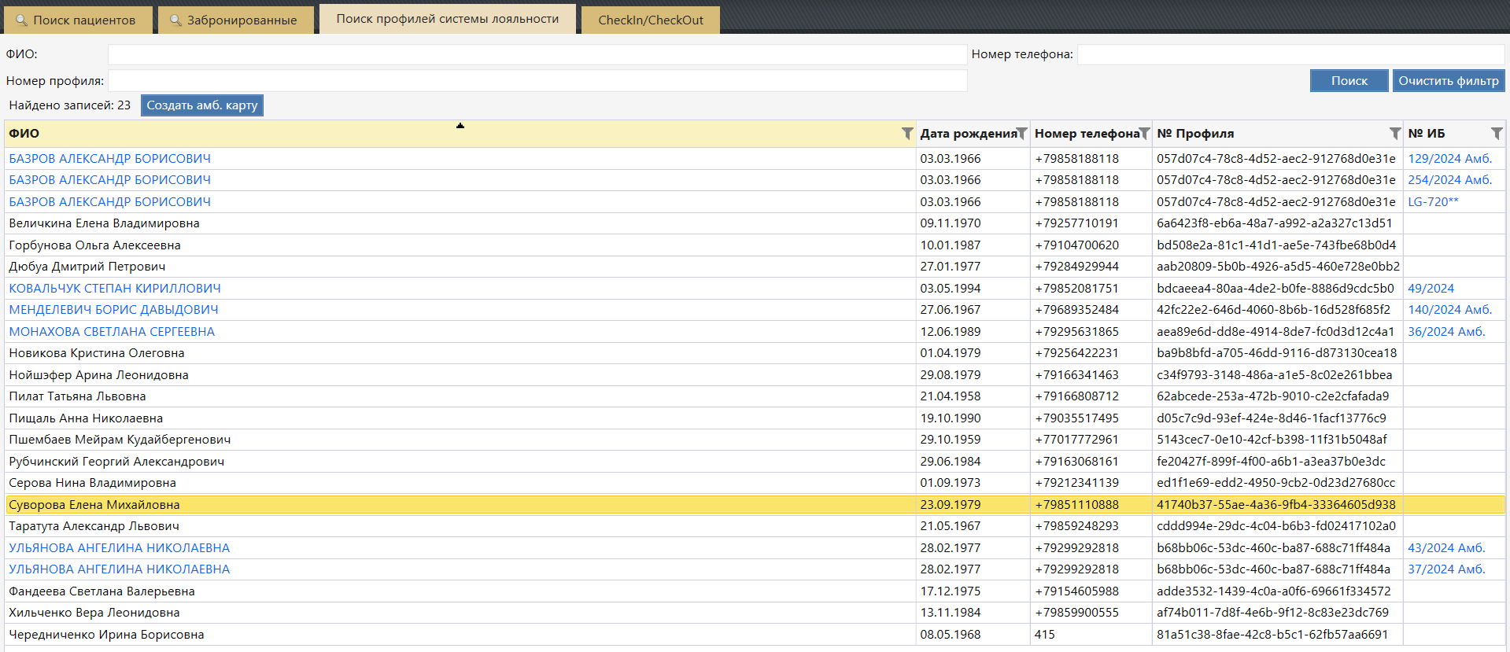Click the ФИО column sort arrow
Screen dimensions: 1510x652
coord(460,126)
